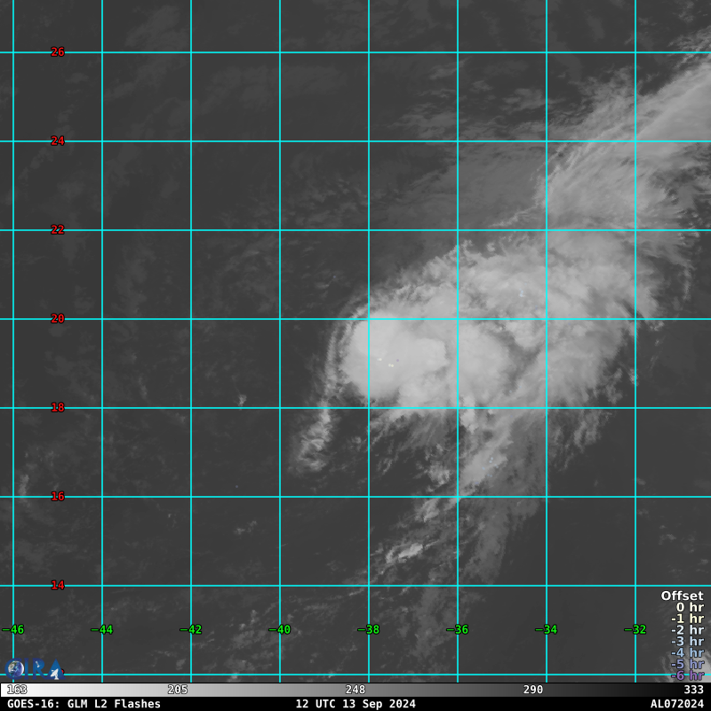Click the longitude -38 grid label
711x711 pixels.
(x=369, y=630)
